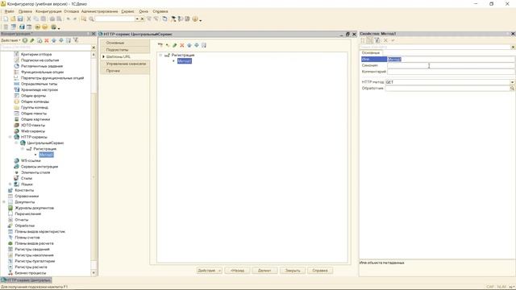The width and height of the screenshot is (516, 290).
Task: Click the magnifier Search icon in main toolbar
Action: [x=91, y=19]
